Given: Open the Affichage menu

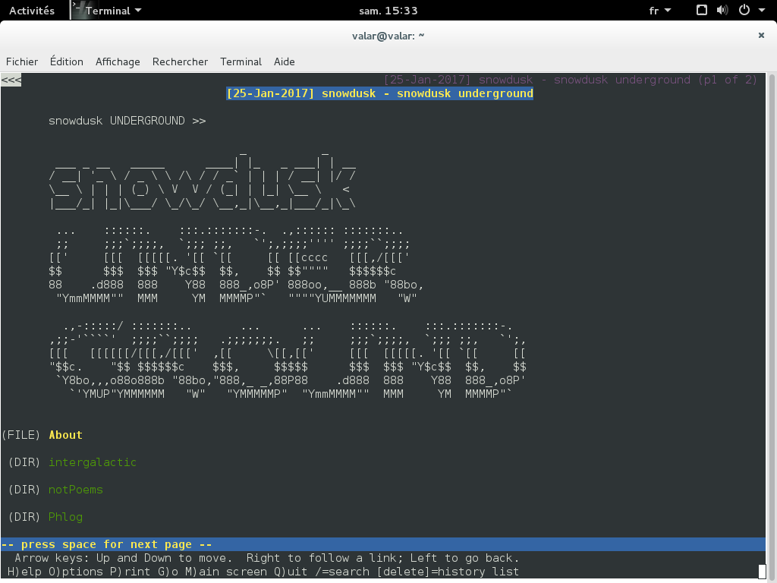Looking at the screenshot, I should click(118, 61).
